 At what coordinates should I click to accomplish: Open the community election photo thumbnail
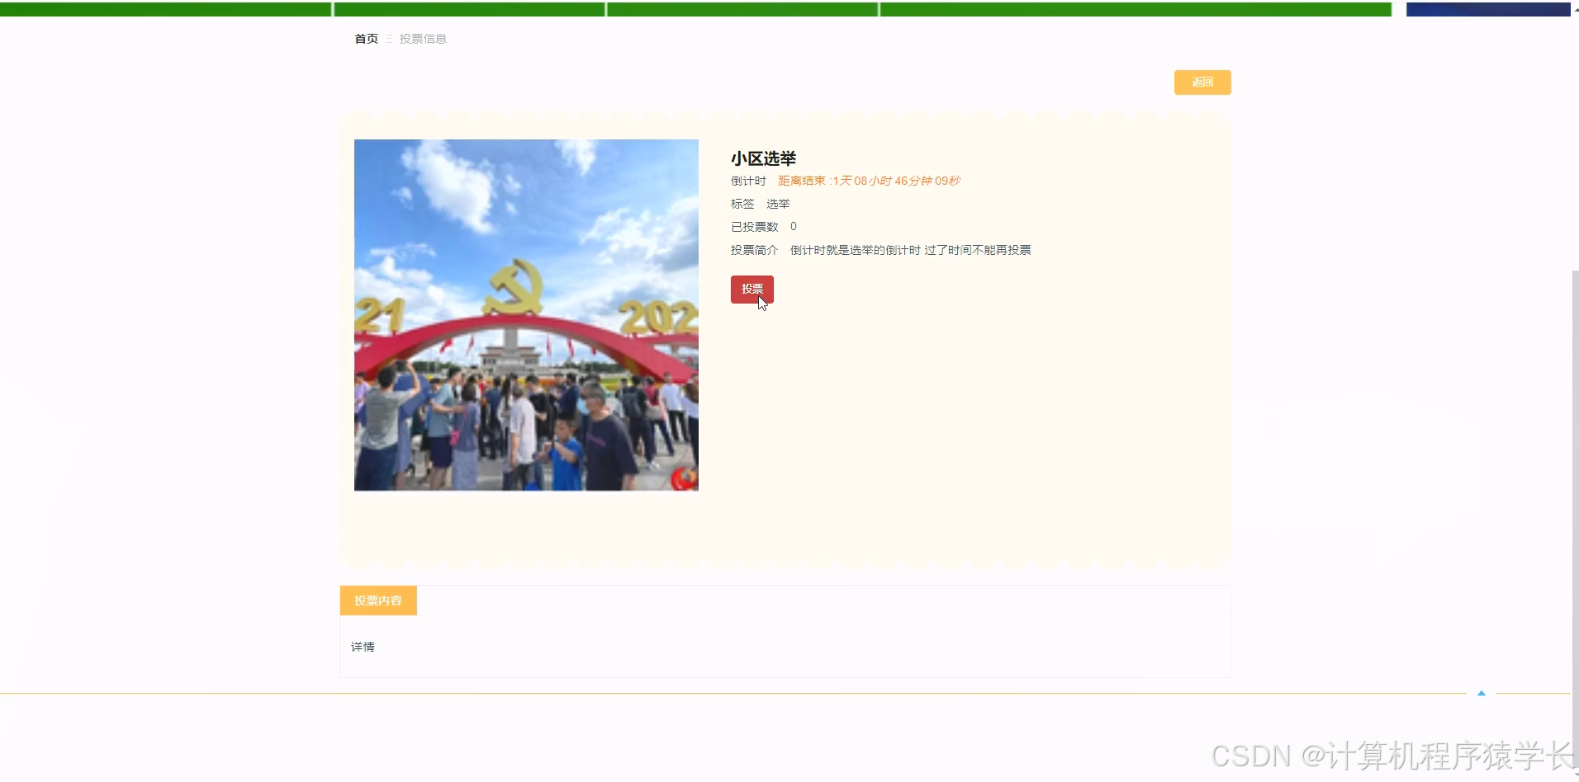click(x=525, y=315)
